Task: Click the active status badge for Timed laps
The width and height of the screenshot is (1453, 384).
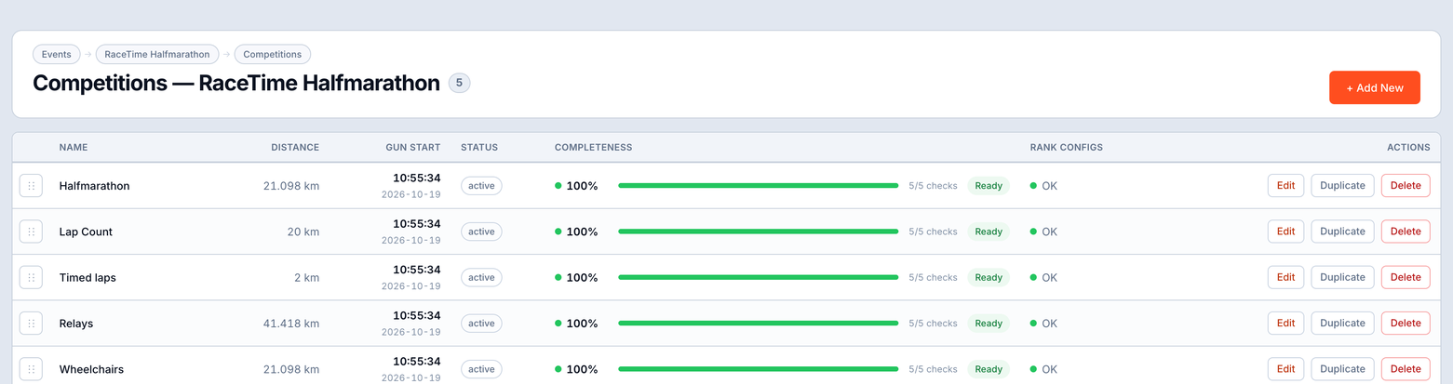Action: click(x=481, y=277)
